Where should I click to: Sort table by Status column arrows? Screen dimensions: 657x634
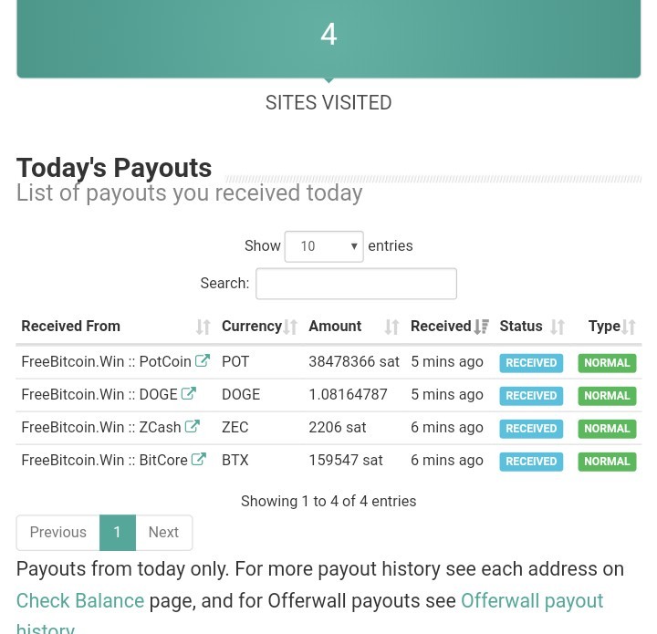click(558, 327)
